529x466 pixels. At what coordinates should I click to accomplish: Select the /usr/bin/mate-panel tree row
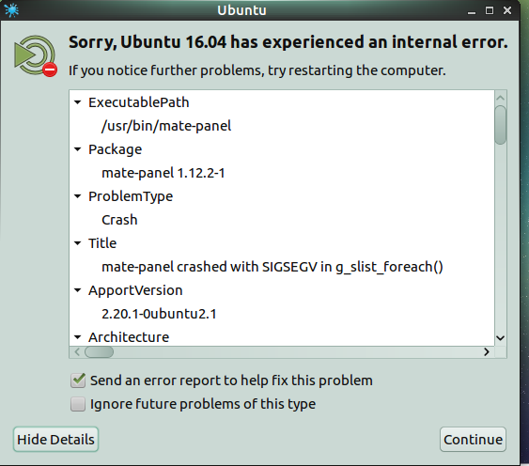point(282,126)
